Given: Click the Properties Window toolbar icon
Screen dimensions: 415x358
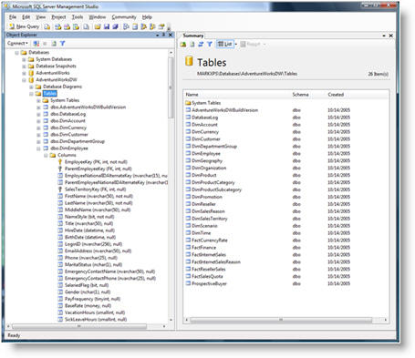Looking at the screenshot, I should pos(161,26).
